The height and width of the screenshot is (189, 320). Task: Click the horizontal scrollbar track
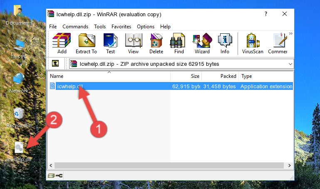coord(169,165)
